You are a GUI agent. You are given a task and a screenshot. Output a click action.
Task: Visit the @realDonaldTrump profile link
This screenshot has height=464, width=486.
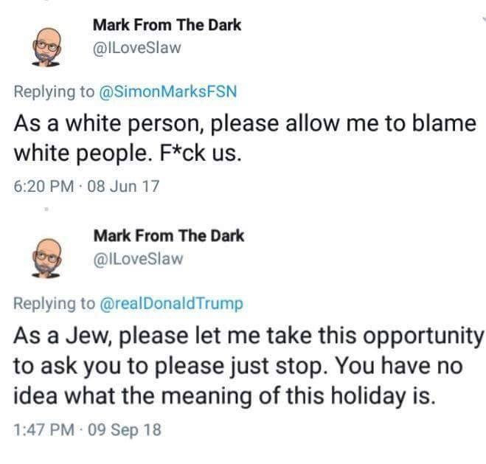171,303
